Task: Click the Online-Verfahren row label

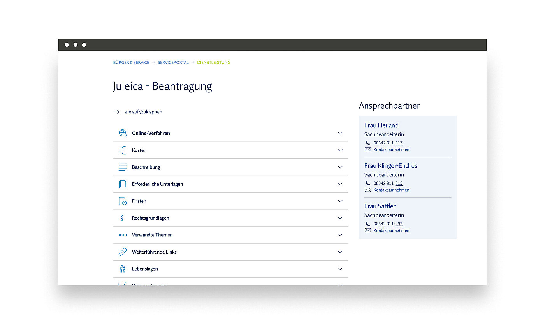Action: [x=151, y=133]
